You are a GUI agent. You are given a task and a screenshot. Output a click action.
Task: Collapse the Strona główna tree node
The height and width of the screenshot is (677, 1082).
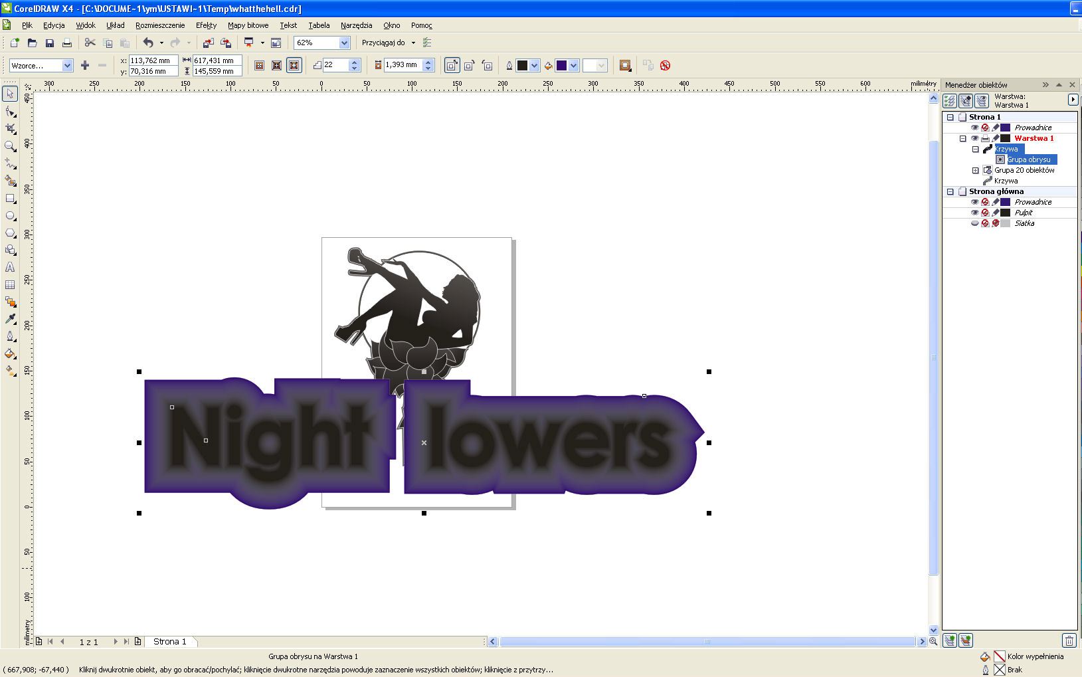pyautogui.click(x=950, y=191)
